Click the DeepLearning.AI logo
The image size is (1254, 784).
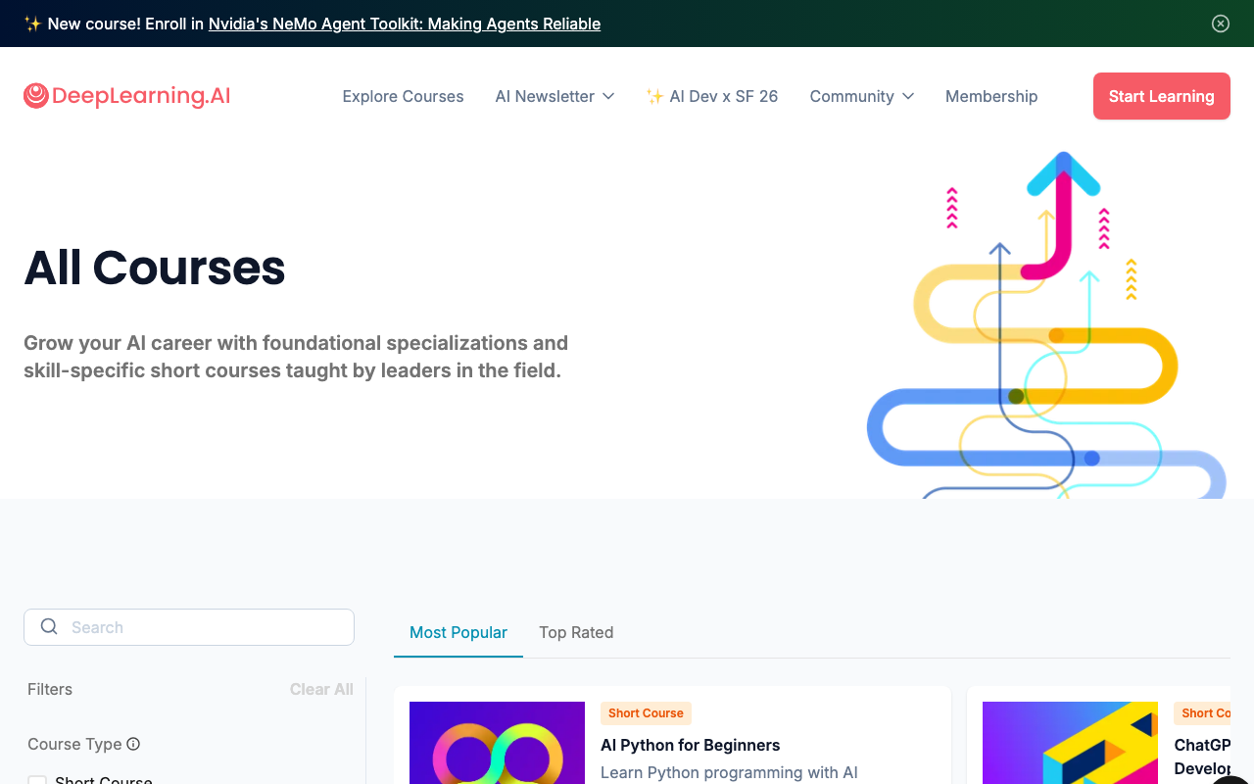127,96
